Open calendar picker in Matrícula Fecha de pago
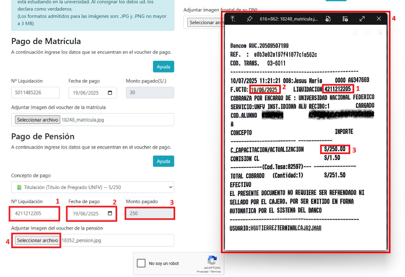The width and height of the screenshot is (405, 277). (110, 93)
